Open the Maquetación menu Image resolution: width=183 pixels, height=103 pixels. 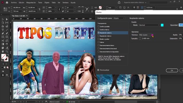(31, 3)
